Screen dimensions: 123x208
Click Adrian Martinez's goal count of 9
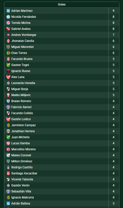pyautogui.click(x=113, y=11)
